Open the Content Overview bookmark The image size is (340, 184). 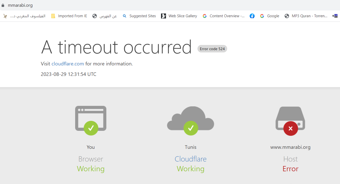coord(223,16)
